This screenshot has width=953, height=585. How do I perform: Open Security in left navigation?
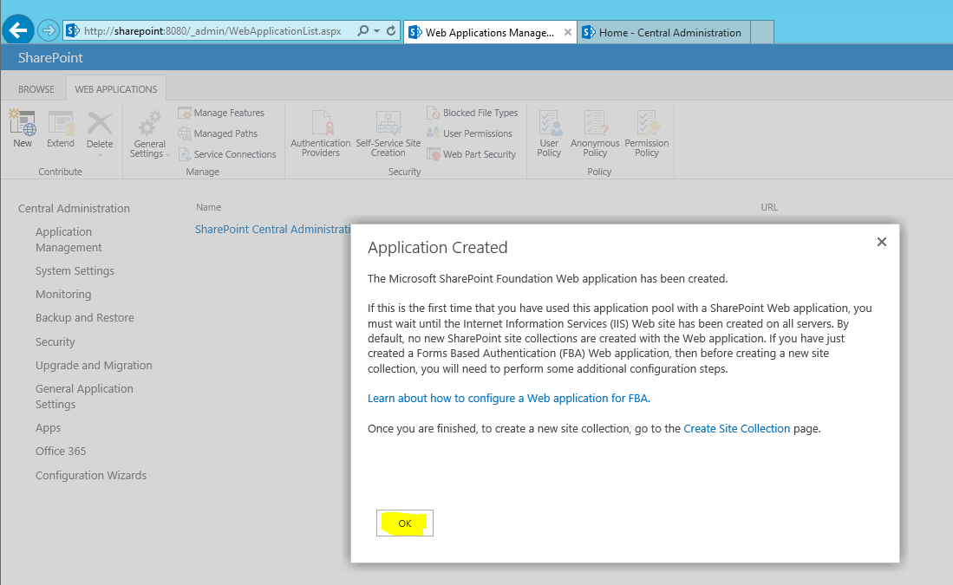pos(55,342)
